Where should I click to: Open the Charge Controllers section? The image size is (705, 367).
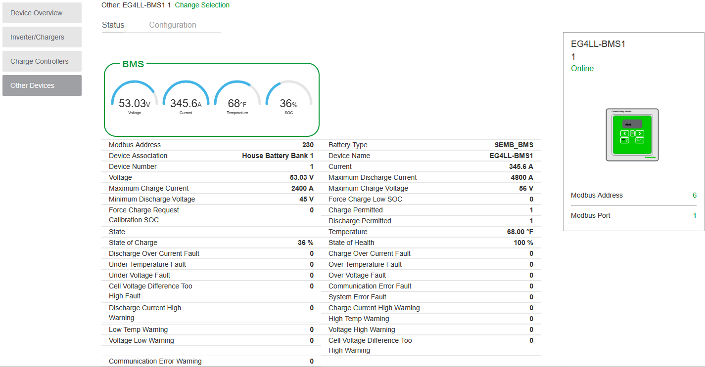point(42,61)
